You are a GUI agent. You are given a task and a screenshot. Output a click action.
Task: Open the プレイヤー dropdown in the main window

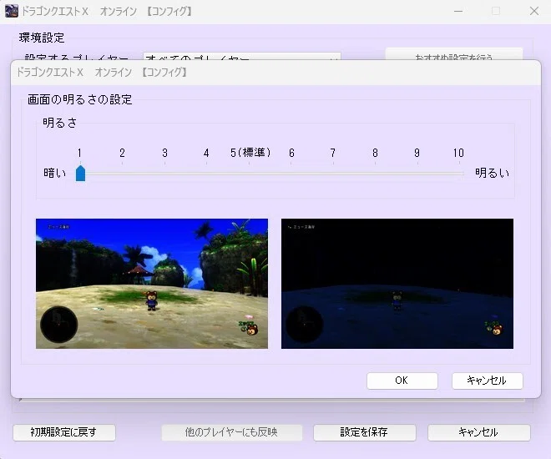[x=242, y=56]
